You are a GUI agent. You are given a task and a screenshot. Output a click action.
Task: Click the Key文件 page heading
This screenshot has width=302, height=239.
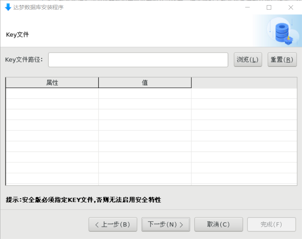coord(17,34)
